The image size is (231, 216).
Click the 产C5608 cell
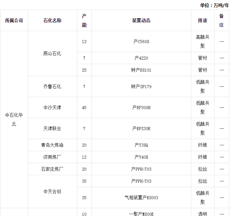(141, 41)
